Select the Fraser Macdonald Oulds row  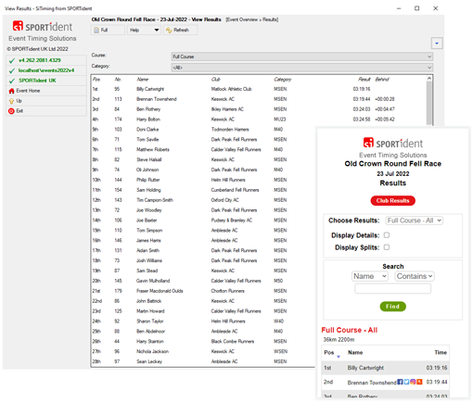(x=204, y=291)
